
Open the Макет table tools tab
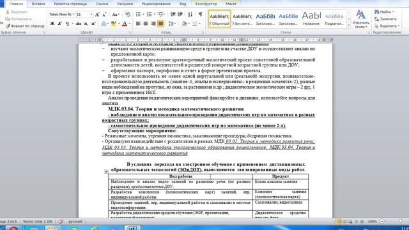pyautogui.click(x=231, y=4)
